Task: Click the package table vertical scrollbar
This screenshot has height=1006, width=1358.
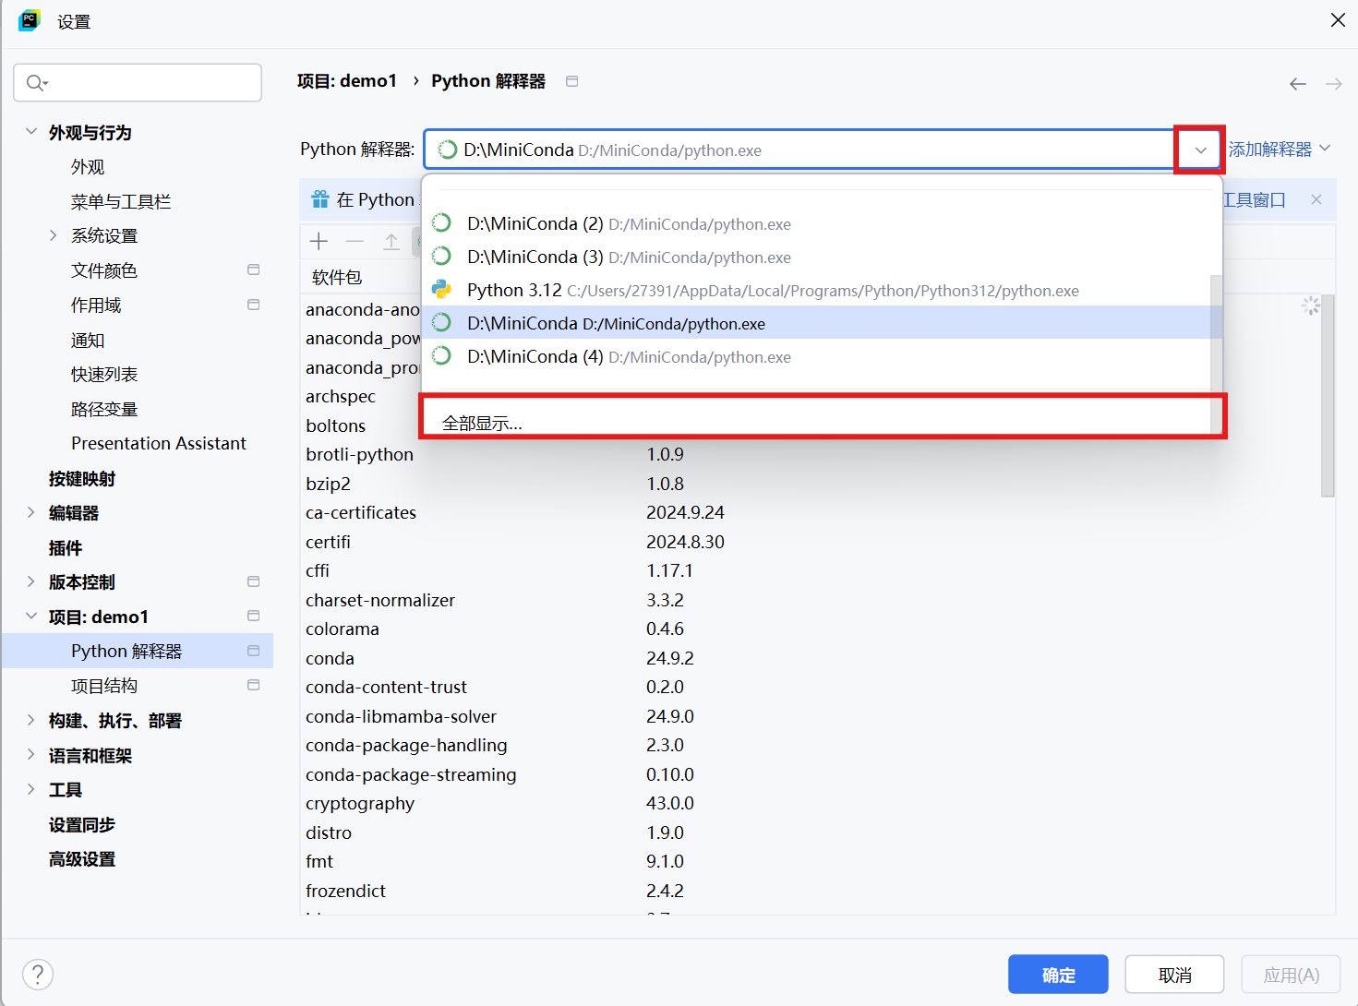Action: [1328, 396]
